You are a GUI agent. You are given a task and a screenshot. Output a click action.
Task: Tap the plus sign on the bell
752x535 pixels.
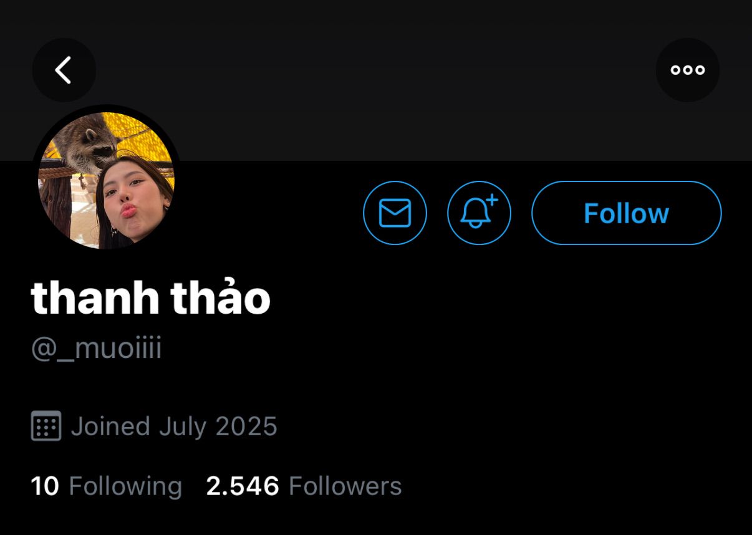coord(491,200)
